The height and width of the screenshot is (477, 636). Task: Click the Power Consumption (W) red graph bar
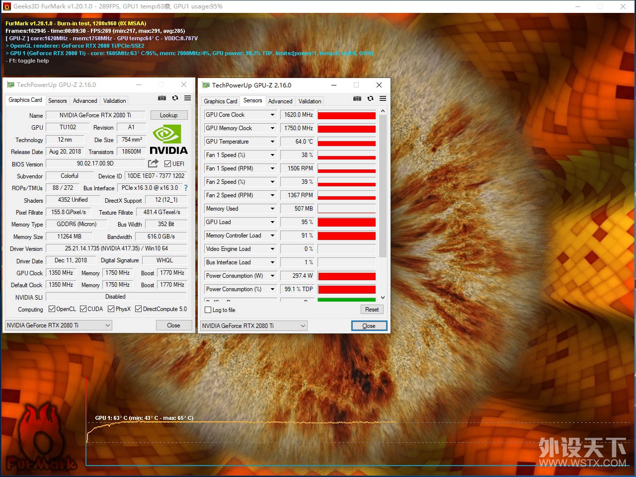pos(347,276)
